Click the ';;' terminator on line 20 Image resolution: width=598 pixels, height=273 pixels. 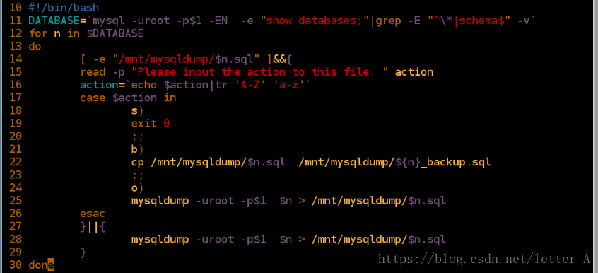(137, 136)
